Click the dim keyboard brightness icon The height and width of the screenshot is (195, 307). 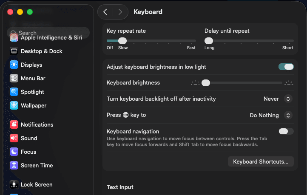pos(195,83)
